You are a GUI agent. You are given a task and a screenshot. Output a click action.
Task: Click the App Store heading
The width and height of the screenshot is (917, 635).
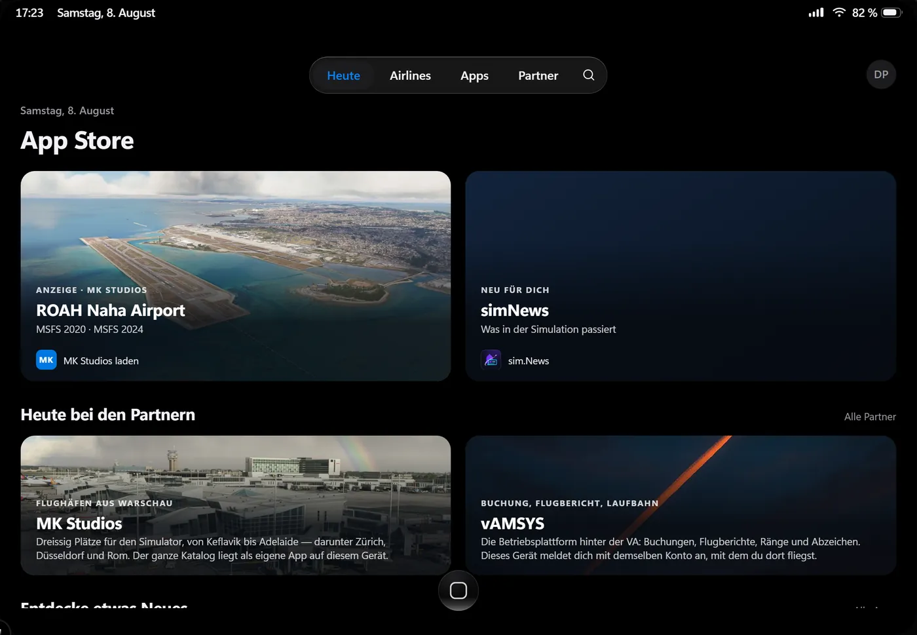[77, 141]
